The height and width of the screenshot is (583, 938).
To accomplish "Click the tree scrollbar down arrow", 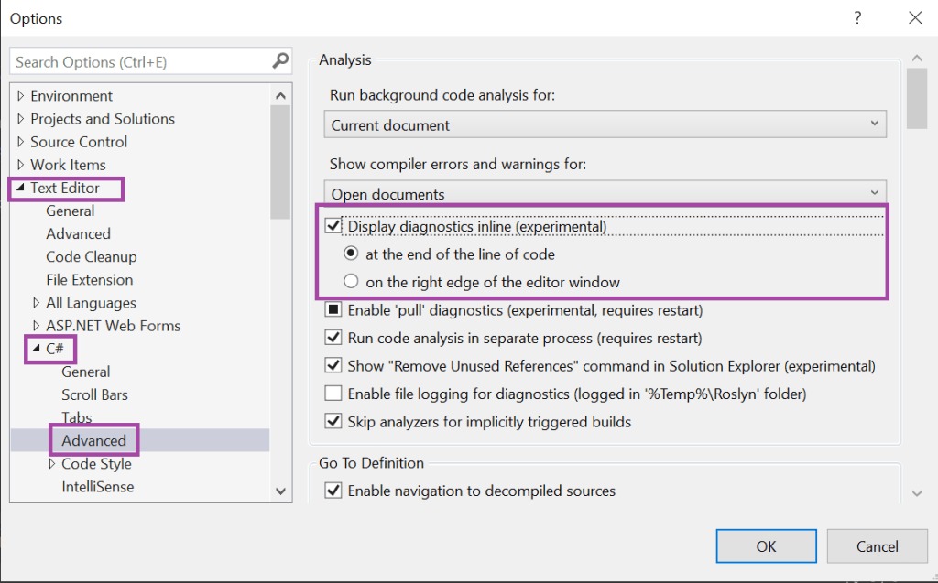I will click(x=280, y=491).
